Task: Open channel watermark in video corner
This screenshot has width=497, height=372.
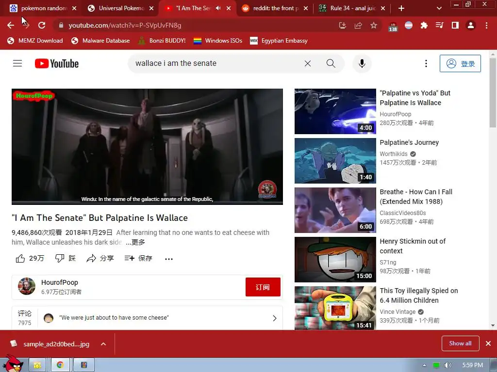Action: click(x=267, y=189)
